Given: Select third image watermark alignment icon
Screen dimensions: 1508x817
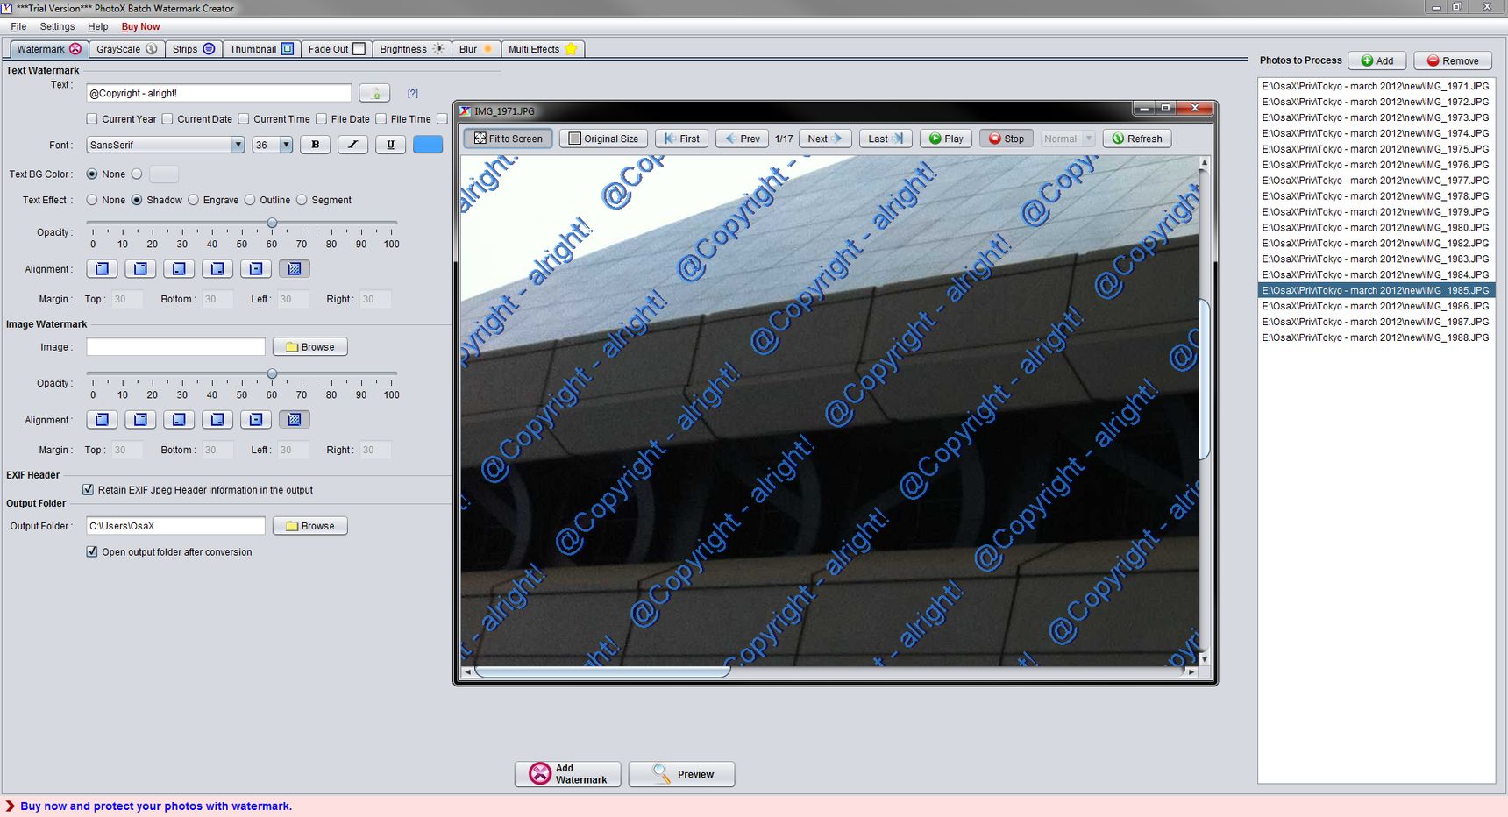Looking at the screenshot, I should pyautogui.click(x=179, y=420).
